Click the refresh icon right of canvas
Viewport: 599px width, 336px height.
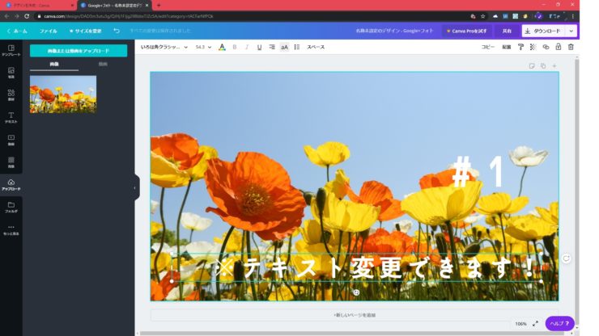tap(566, 258)
